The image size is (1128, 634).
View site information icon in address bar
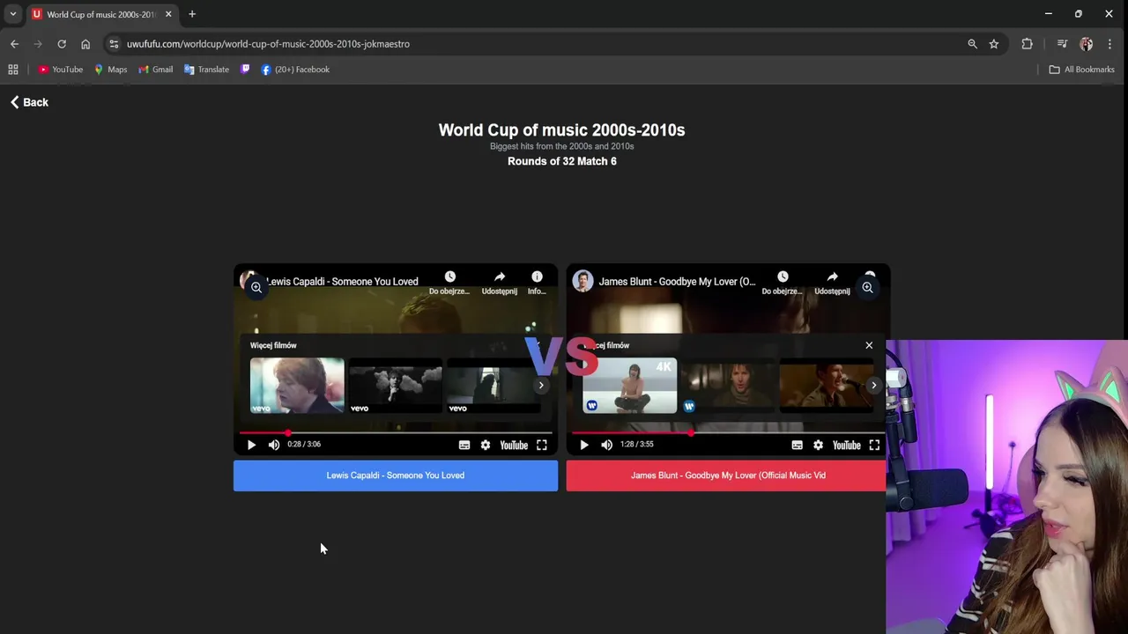(114, 44)
